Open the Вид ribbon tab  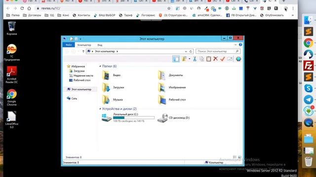[100, 45]
